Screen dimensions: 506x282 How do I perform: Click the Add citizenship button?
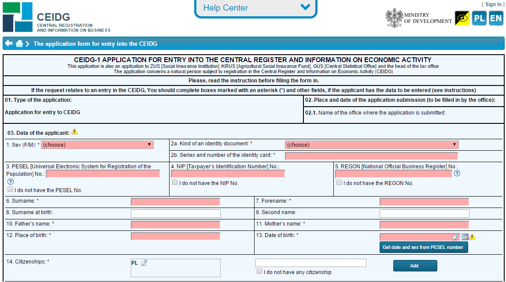[415, 266]
